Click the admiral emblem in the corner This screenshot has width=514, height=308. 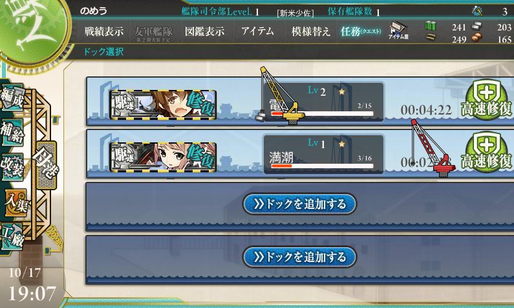point(33,30)
